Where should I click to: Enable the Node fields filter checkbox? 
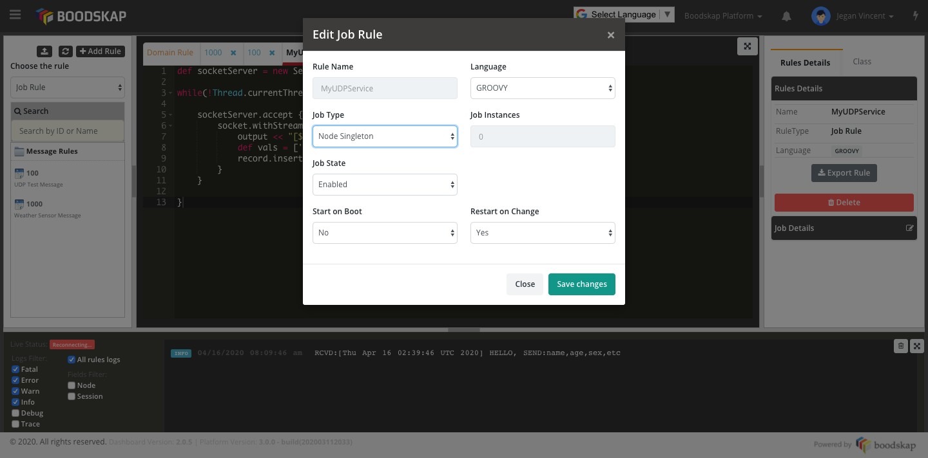pyautogui.click(x=72, y=385)
